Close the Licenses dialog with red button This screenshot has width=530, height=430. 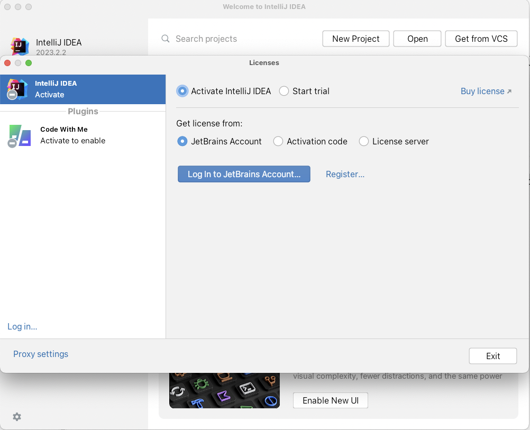7,63
